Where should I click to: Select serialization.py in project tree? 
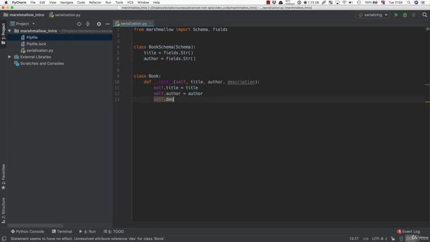click(40, 50)
